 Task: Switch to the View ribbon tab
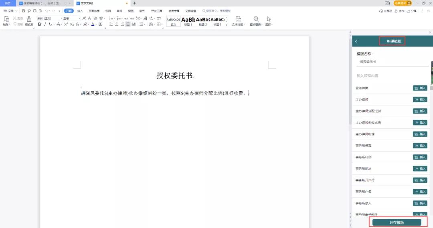(x=131, y=11)
